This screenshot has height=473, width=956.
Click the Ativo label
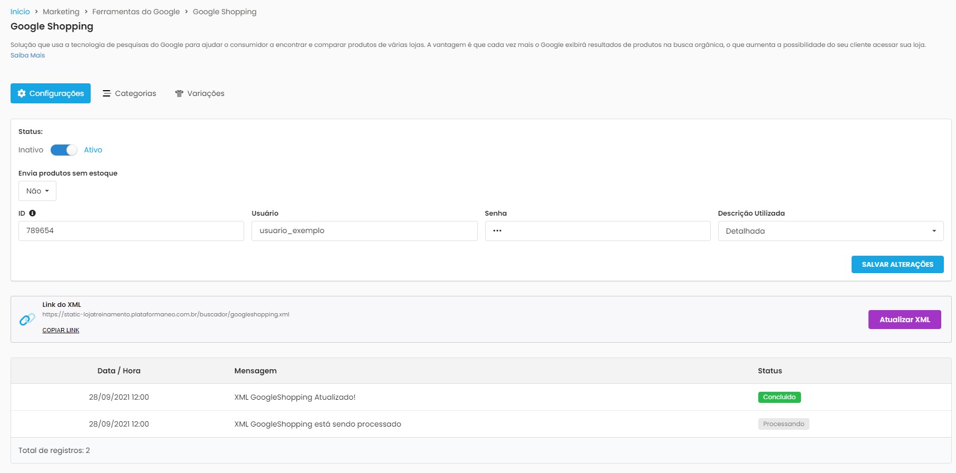click(x=93, y=150)
